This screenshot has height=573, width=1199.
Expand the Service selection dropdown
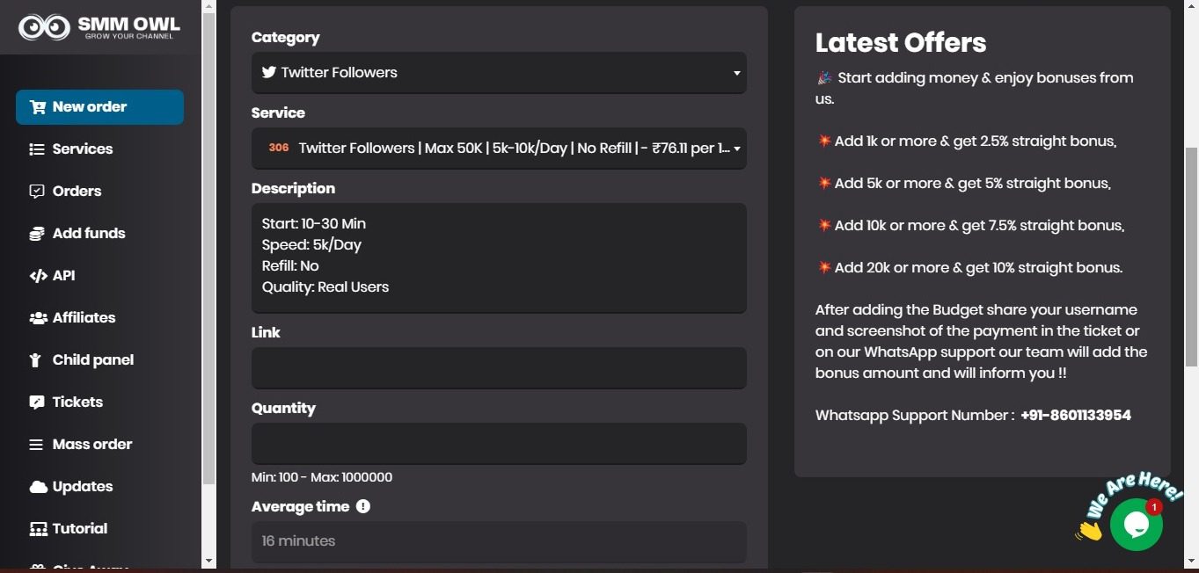pyautogui.click(x=499, y=148)
